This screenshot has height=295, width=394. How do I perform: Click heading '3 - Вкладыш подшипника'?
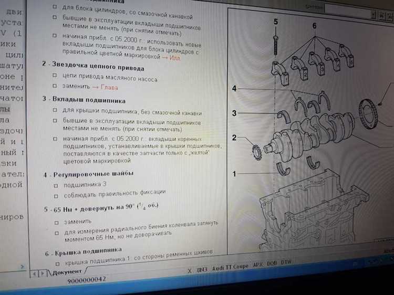(x=84, y=99)
